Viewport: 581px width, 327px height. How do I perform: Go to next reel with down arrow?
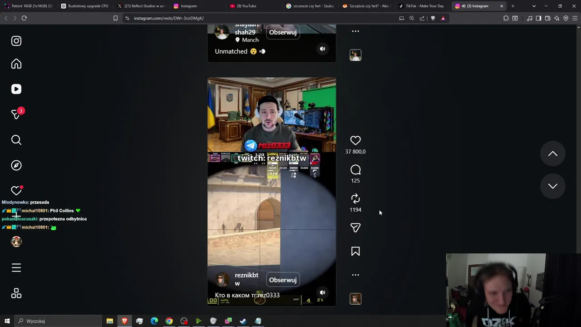point(552,186)
